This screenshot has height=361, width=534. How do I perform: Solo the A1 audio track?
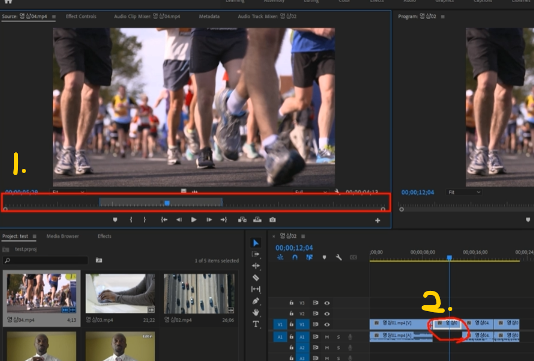pyautogui.click(x=338, y=337)
